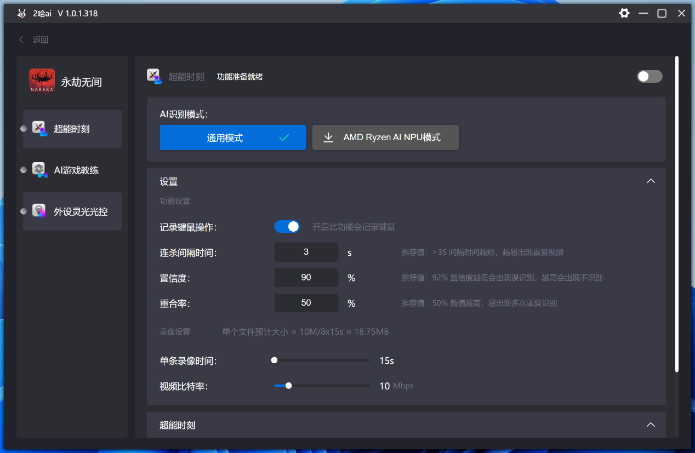Open the settings gear in title bar
Viewport: 695px width, 453px height.
click(624, 13)
